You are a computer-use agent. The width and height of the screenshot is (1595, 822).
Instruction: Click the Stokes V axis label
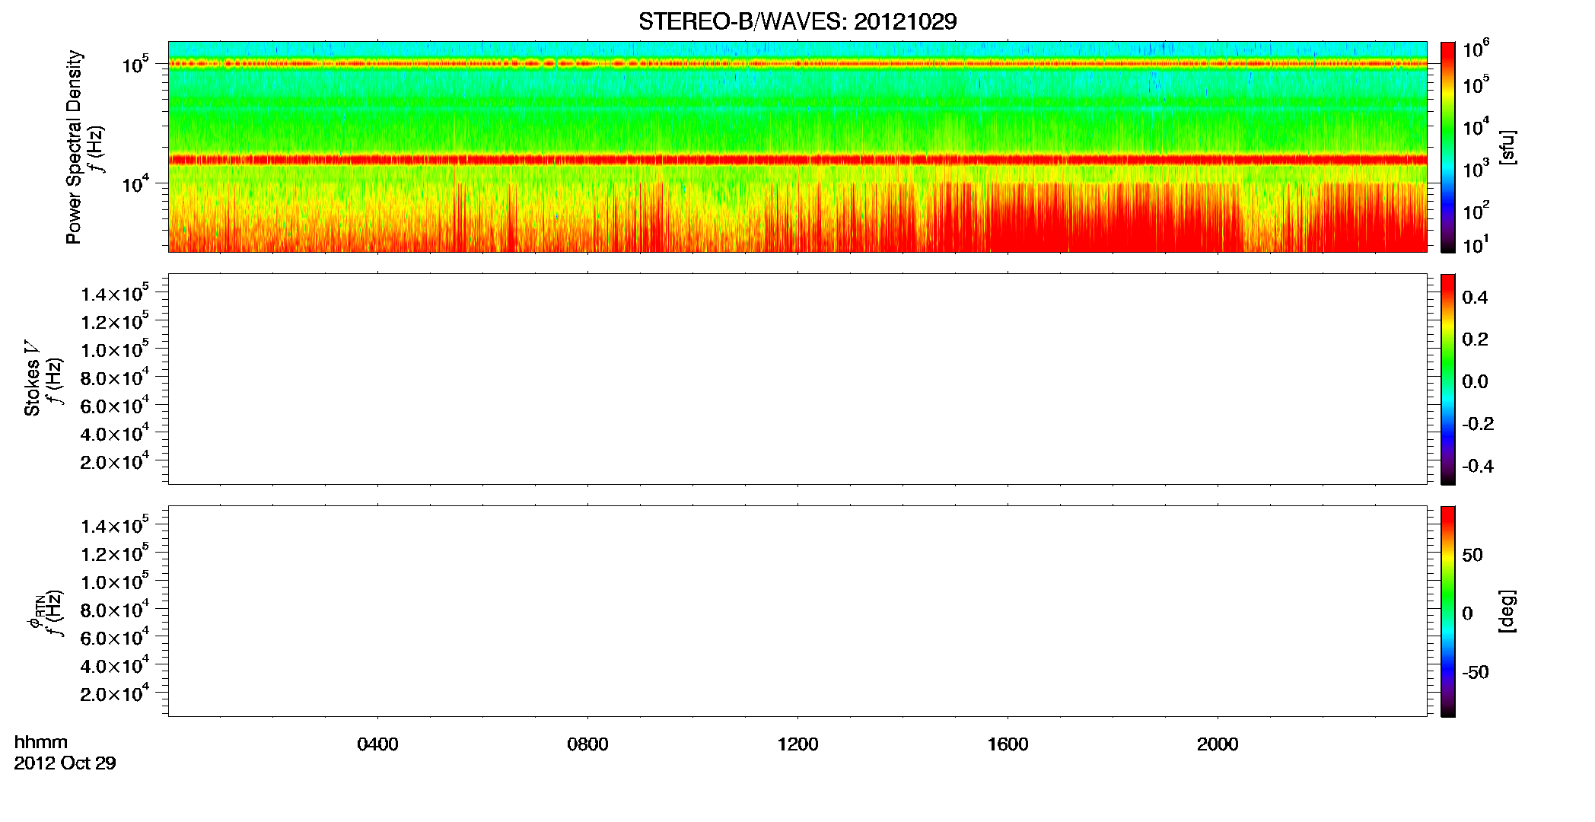point(32,378)
